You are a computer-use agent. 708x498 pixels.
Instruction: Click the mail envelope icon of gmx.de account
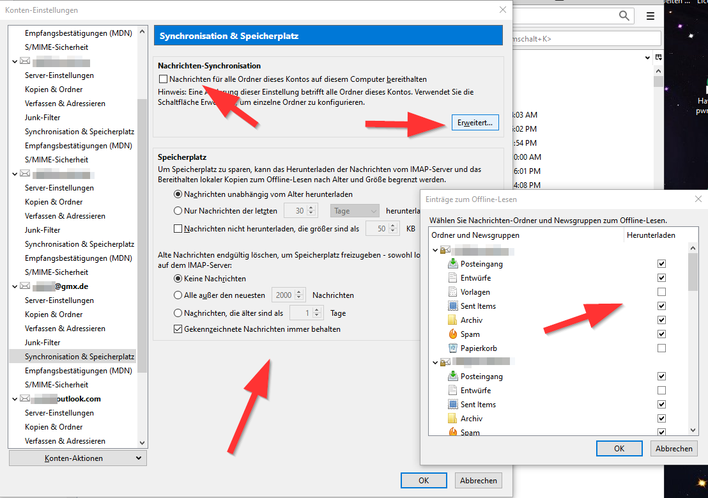pyautogui.click(x=26, y=286)
